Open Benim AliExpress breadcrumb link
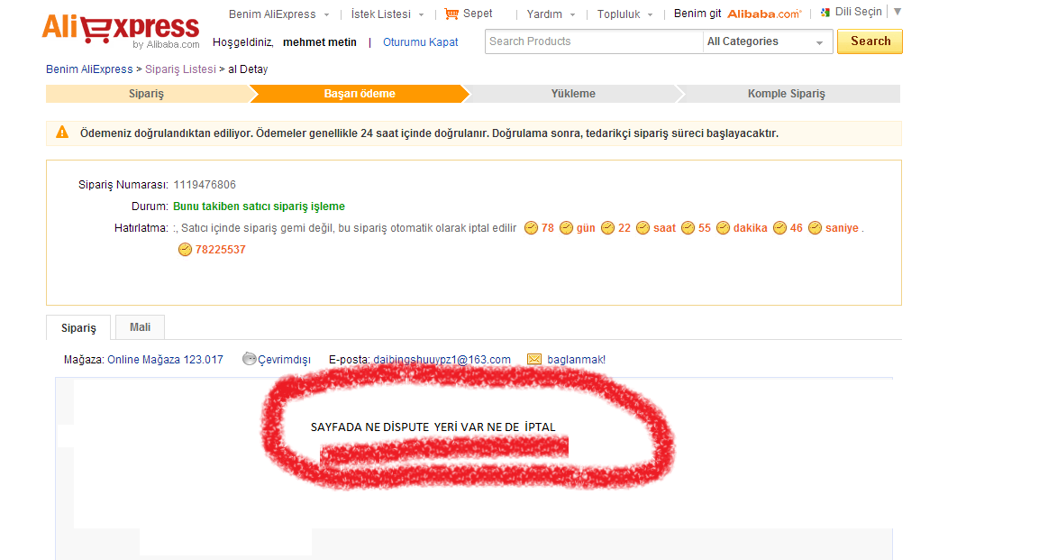 (89, 69)
